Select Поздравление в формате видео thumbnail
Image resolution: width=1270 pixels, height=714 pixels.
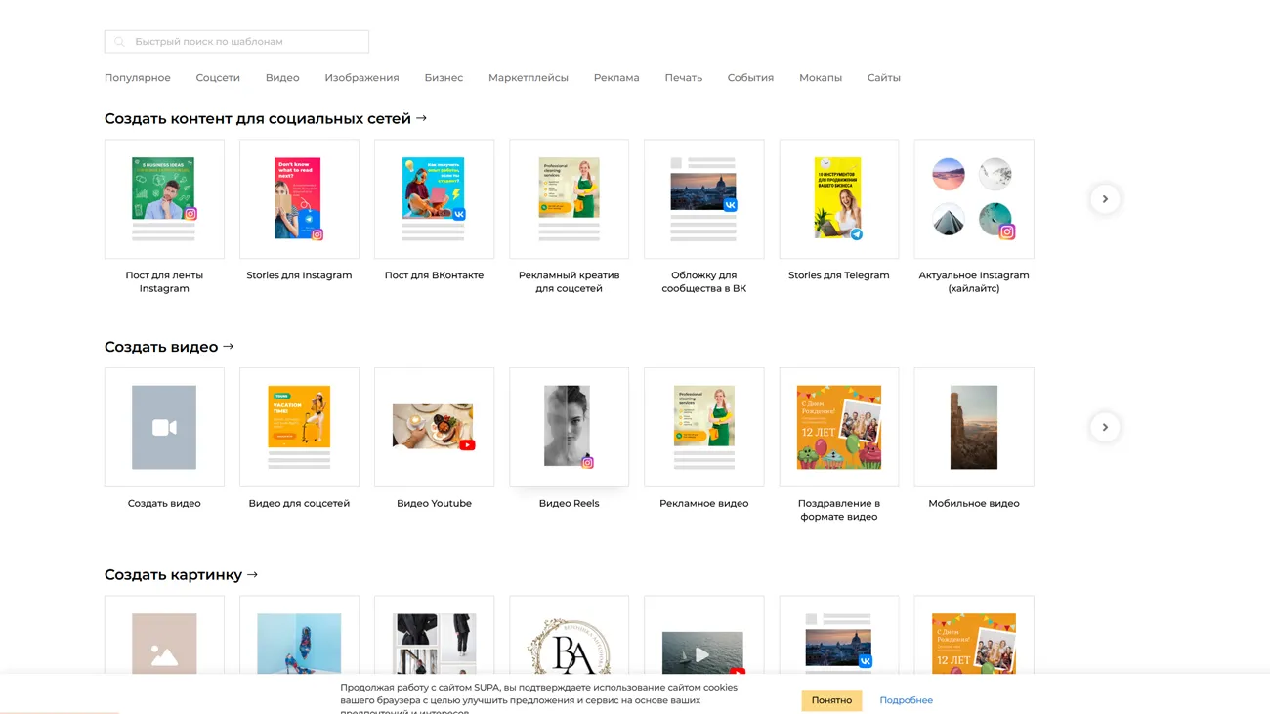pos(838,427)
